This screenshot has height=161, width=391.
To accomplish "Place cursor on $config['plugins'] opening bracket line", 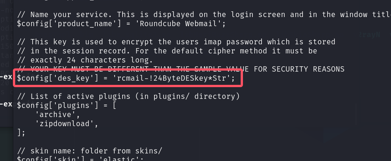I will (66, 106).
